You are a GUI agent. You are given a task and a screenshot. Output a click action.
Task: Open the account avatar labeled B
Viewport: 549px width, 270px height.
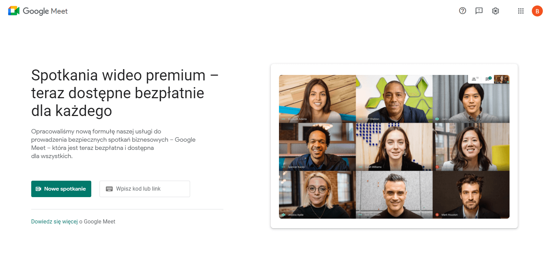tap(537, 11)
